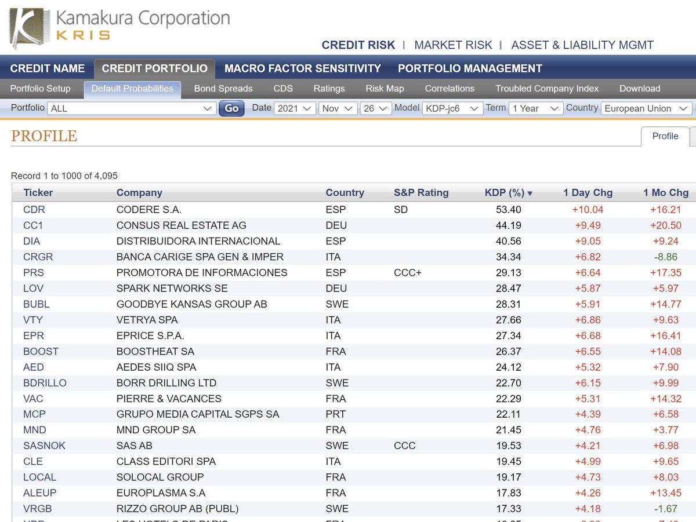Click the Record 1 to 1000 text
Viewport: 696px width, 522px height.
pyautogui.click(x=64, y=176)
